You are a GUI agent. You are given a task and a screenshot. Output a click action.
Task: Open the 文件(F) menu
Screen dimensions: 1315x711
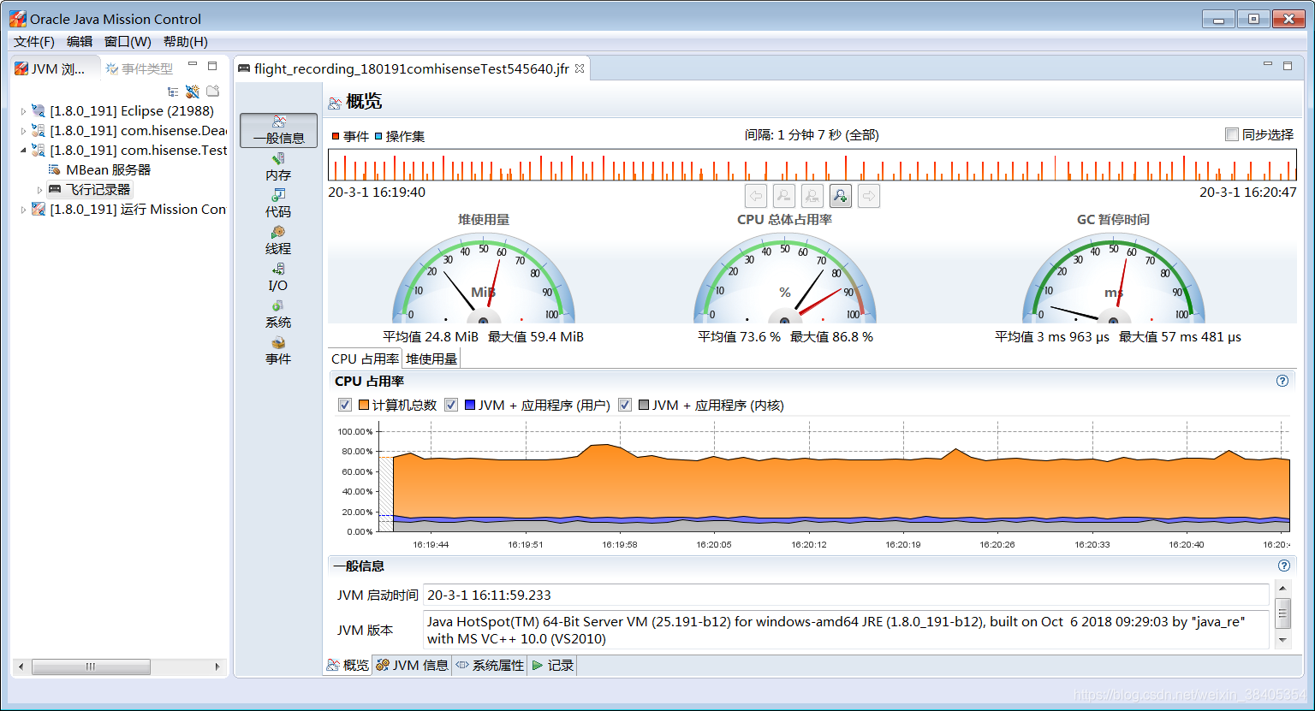[x=34, y=41]
